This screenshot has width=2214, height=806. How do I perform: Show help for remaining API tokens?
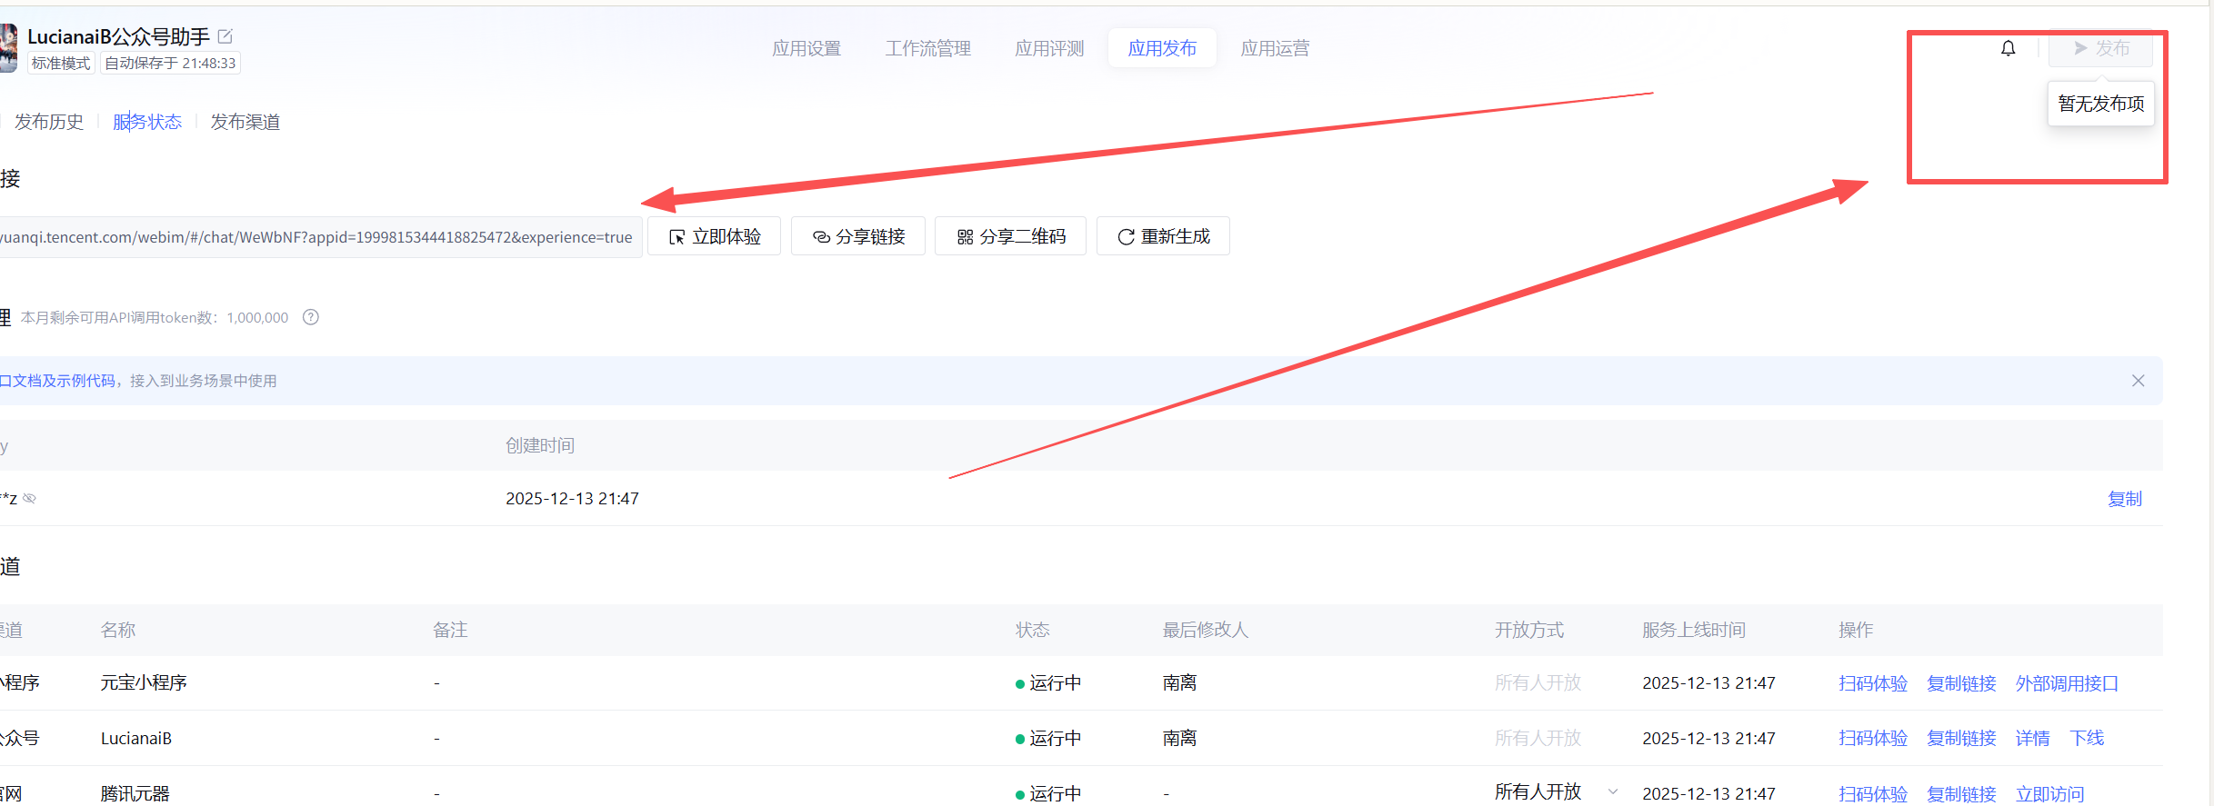click(311, 317)
